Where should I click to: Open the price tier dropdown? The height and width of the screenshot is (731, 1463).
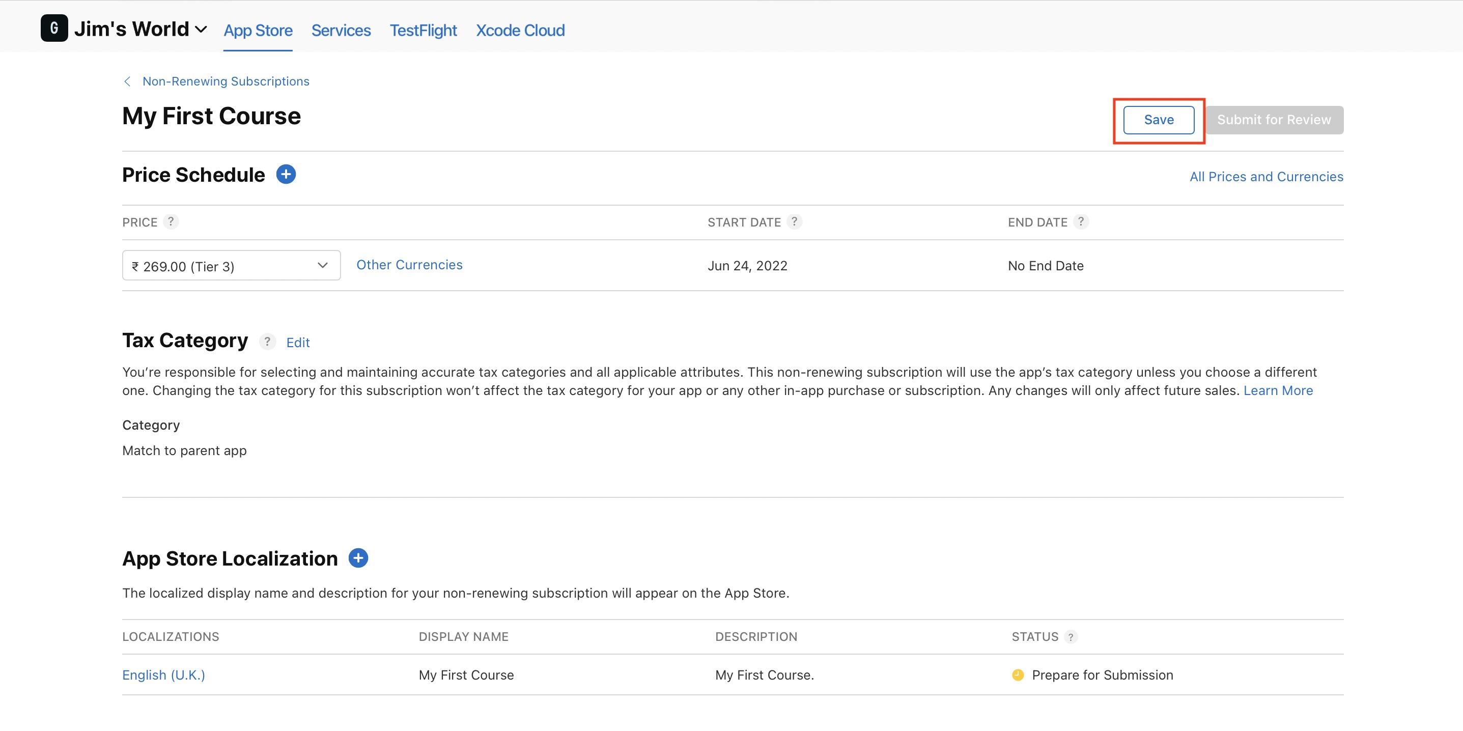pyautogui.click(x=231, y=266)
